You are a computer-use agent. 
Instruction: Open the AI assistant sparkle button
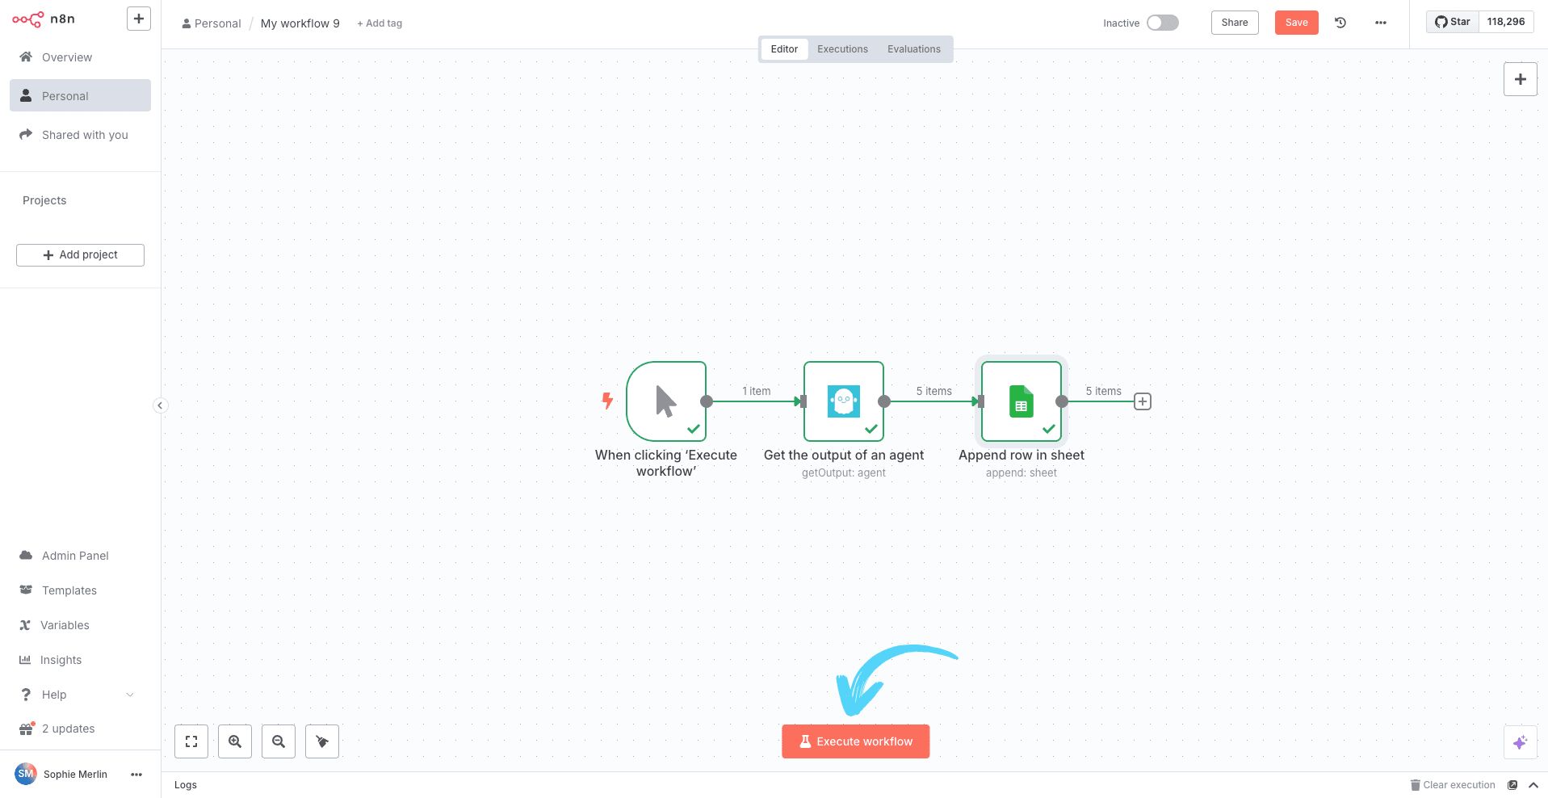[1521, 742]
